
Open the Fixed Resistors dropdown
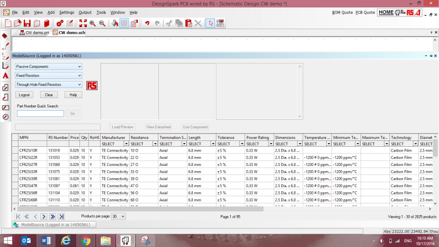[x=48, y=75]
